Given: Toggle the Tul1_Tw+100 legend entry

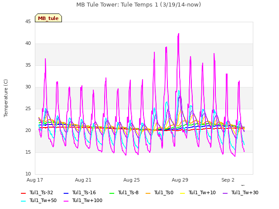Looking at the screenshot, I should click(x=83, y=200).
